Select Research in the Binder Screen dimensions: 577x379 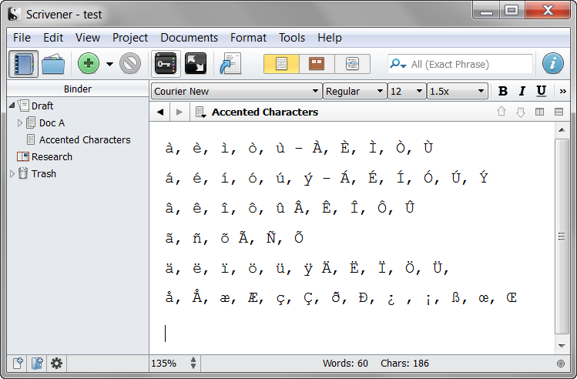click(52, 156)
